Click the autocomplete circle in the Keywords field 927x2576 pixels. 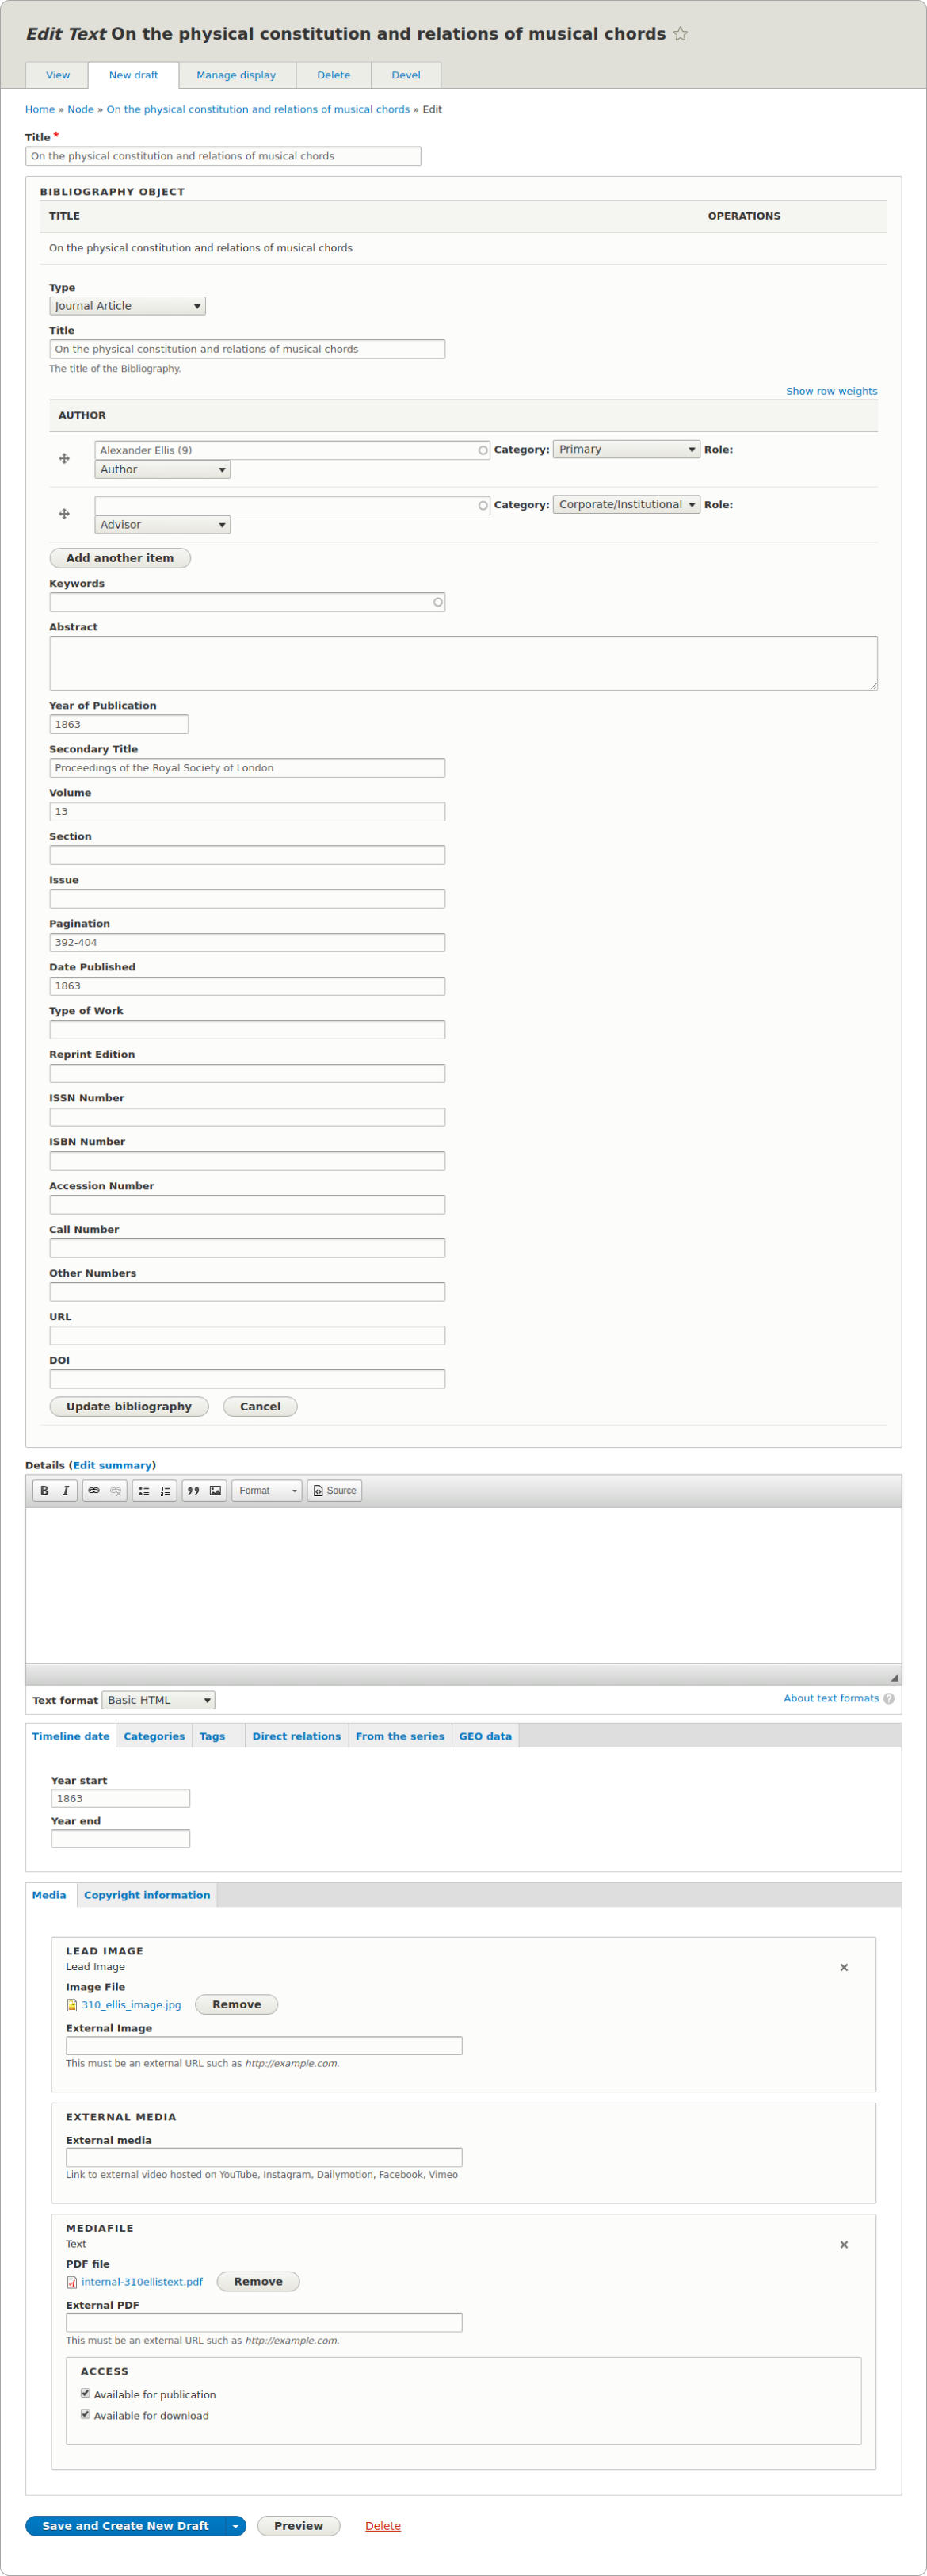tap(437, 602)
